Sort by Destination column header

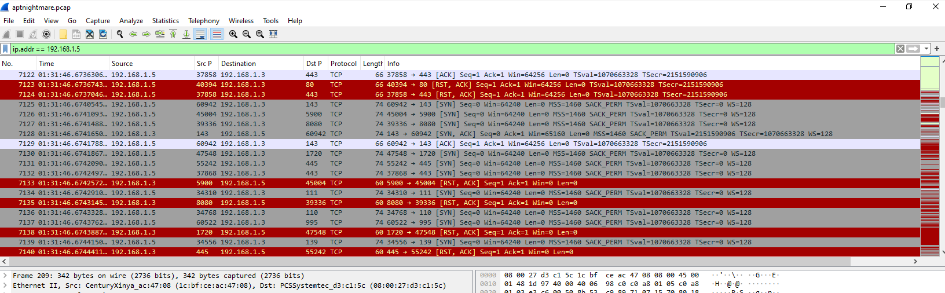[x=262, y=64]
